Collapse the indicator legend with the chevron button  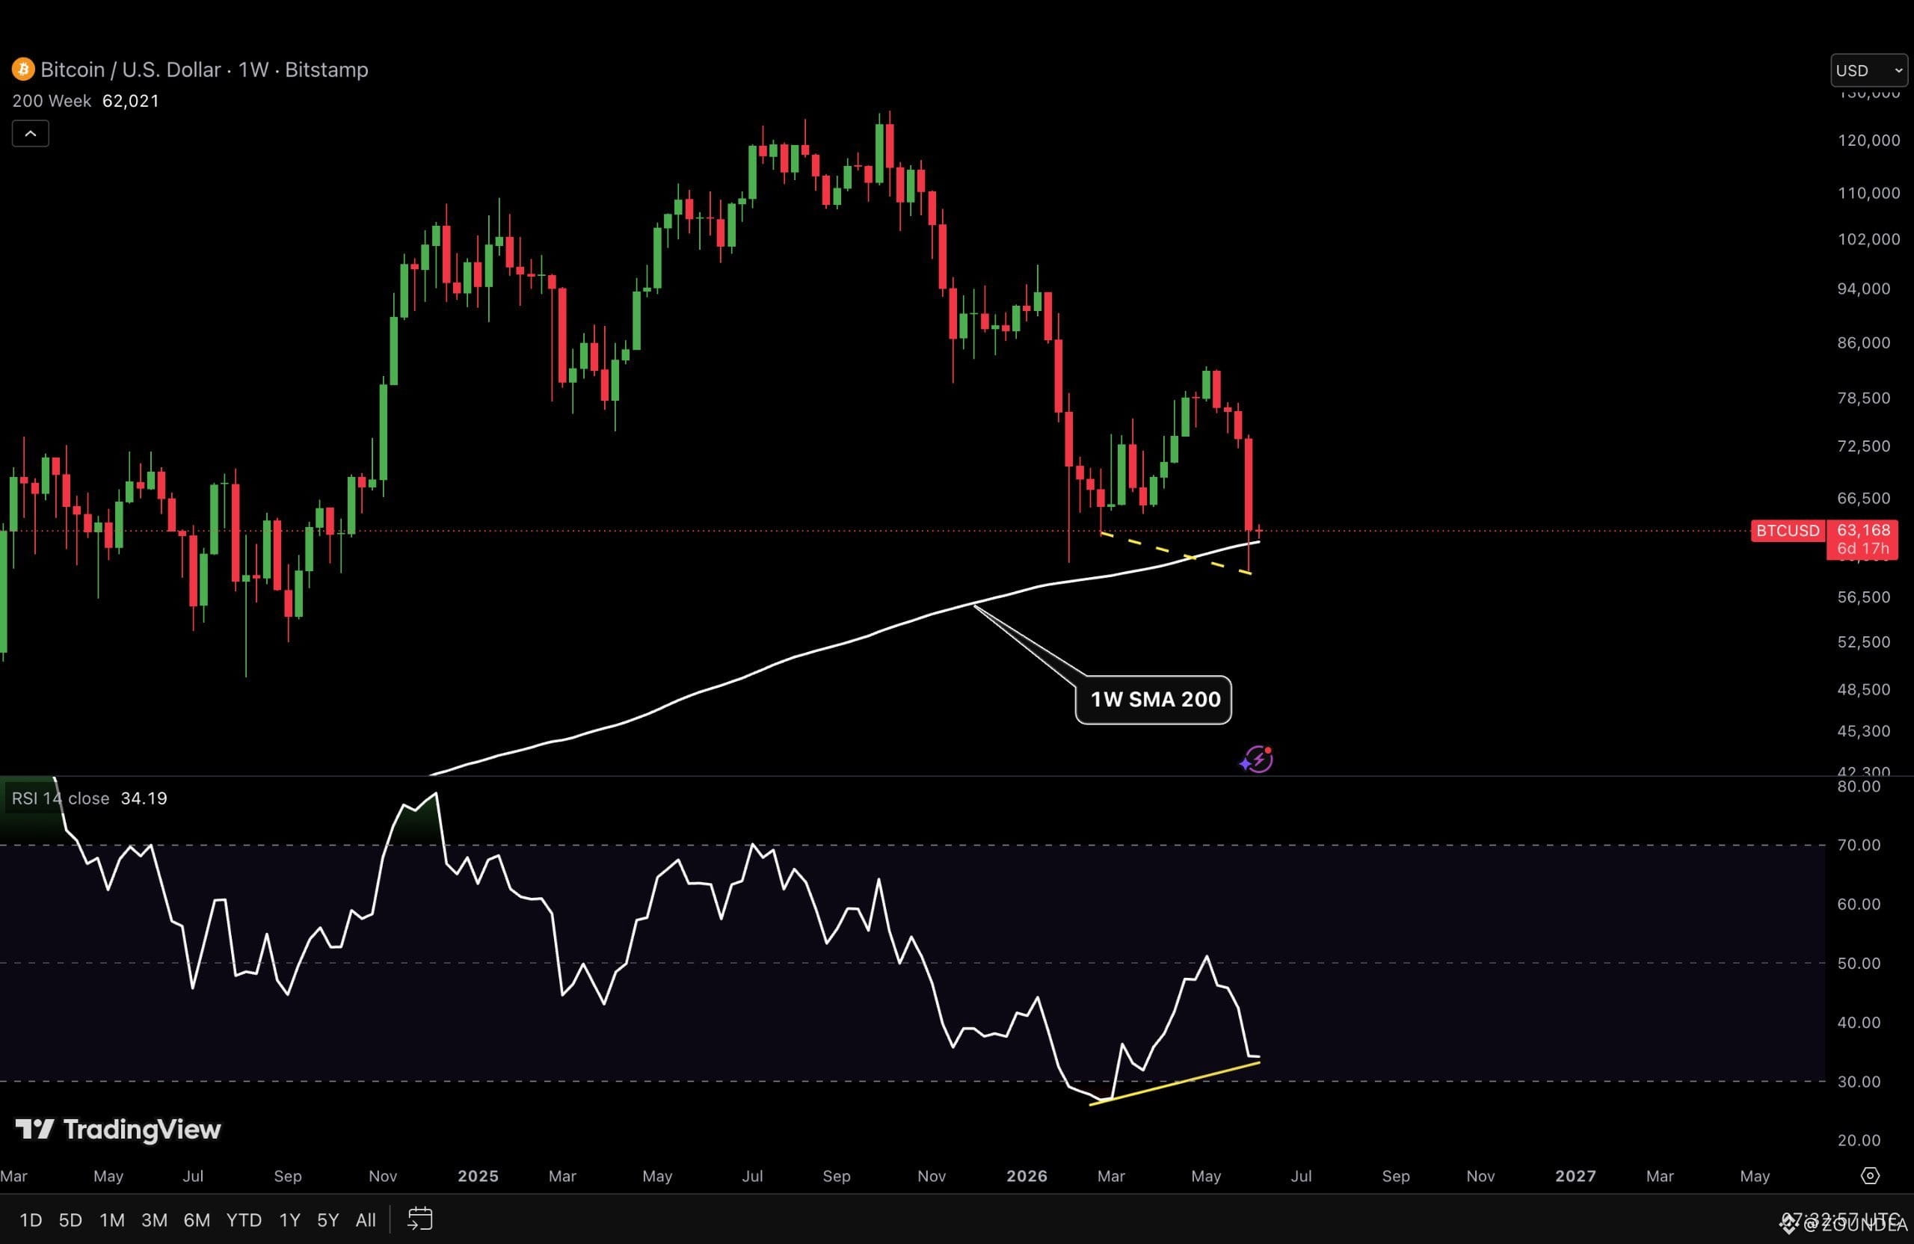pyautogui.click(x=31, y=134)
